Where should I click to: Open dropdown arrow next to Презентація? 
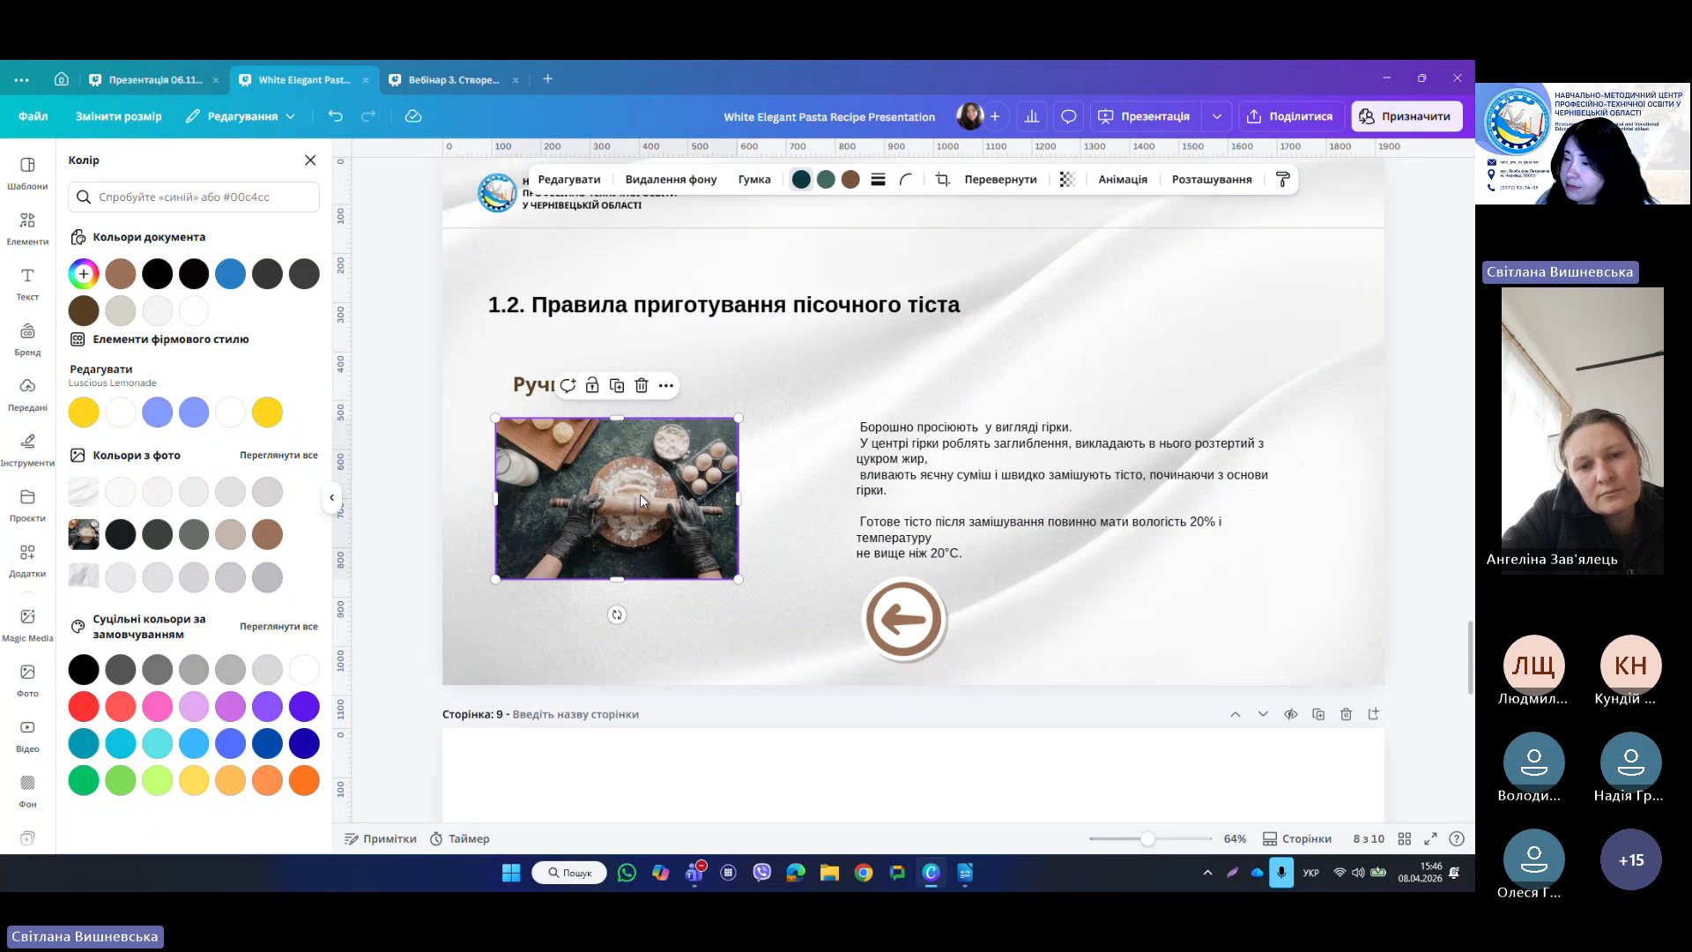1217,116
